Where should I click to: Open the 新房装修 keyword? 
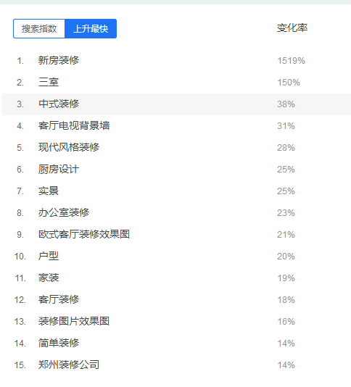[59, 60]
